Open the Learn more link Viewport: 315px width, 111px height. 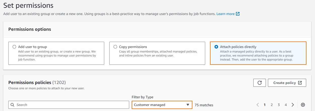[x=225, y=14]
